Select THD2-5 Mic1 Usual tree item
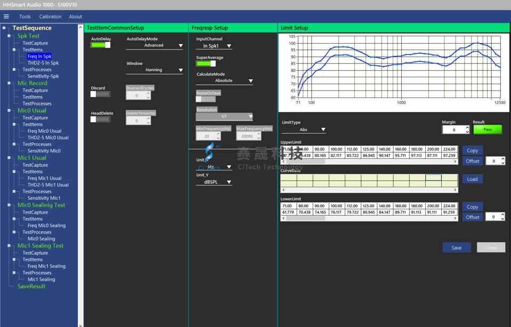The width and height of the screenshot is (511, 327). click(48, 185)
